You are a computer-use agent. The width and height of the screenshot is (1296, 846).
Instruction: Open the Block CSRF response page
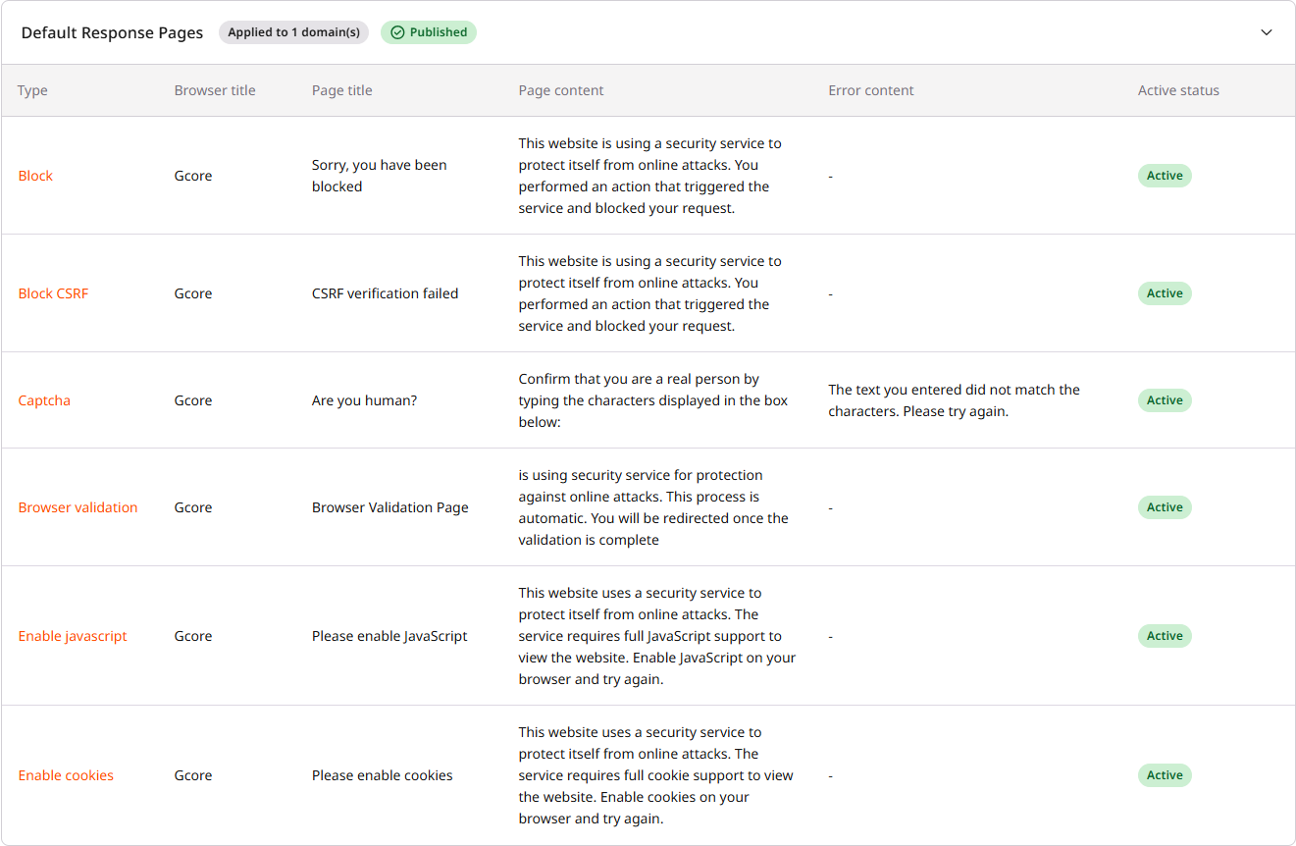pos(53,292)
